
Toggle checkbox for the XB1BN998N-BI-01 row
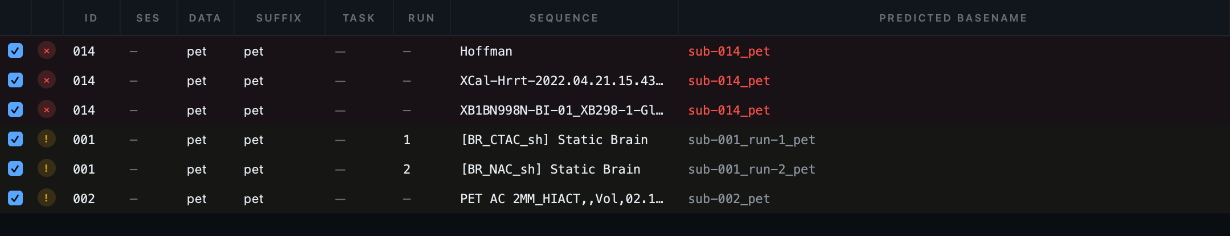point(15,110)
